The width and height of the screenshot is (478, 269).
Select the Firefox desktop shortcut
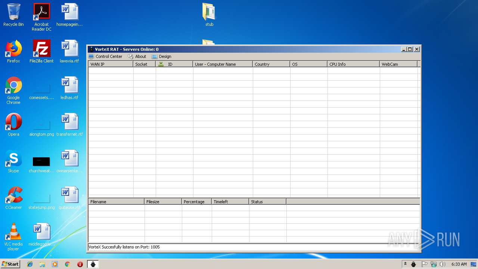(x=13, y=52)
